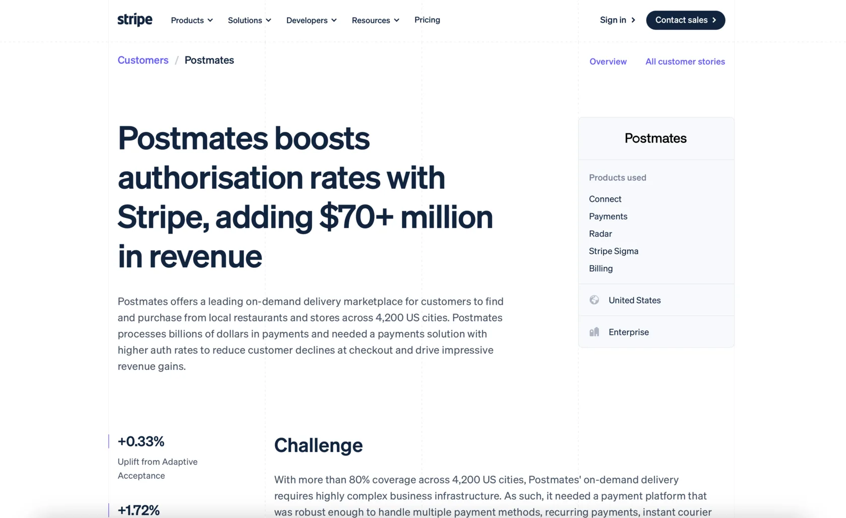Click the Sign in link
The width and height of the screenshot is (846, 518).
tap(618, 20)
